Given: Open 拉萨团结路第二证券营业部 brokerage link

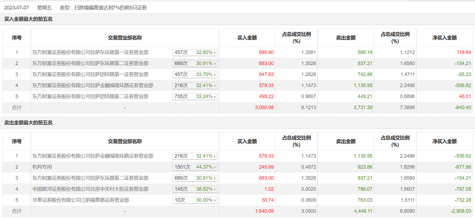Looking at the screenshot, I should [90, 96].
